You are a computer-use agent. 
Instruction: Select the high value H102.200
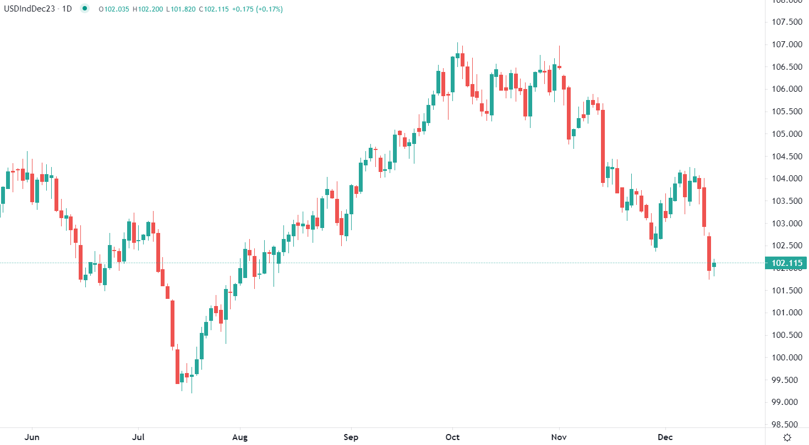tap(147, 9)
